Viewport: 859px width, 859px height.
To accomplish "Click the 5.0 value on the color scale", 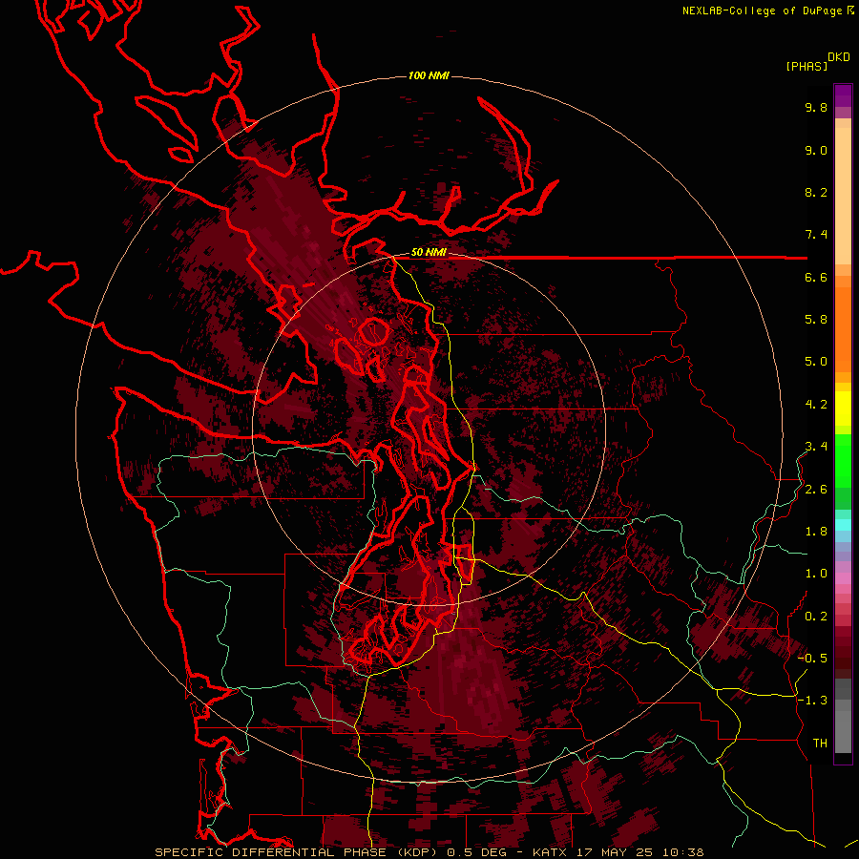I will (816, 362).
